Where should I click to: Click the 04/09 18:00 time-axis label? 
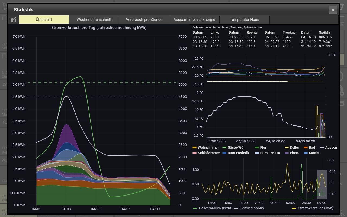[x=246, y=141]
